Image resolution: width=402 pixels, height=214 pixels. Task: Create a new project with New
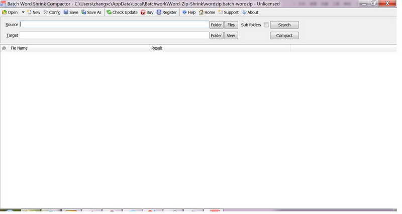pyautogui.click(x=34, y=12)
